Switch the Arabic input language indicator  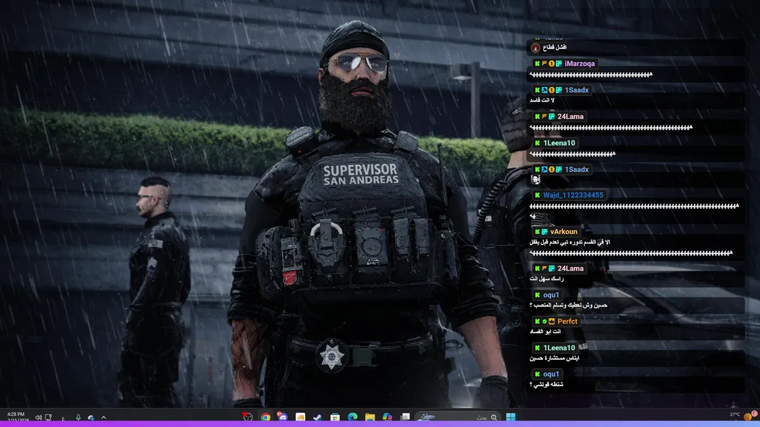click(63, 418)
